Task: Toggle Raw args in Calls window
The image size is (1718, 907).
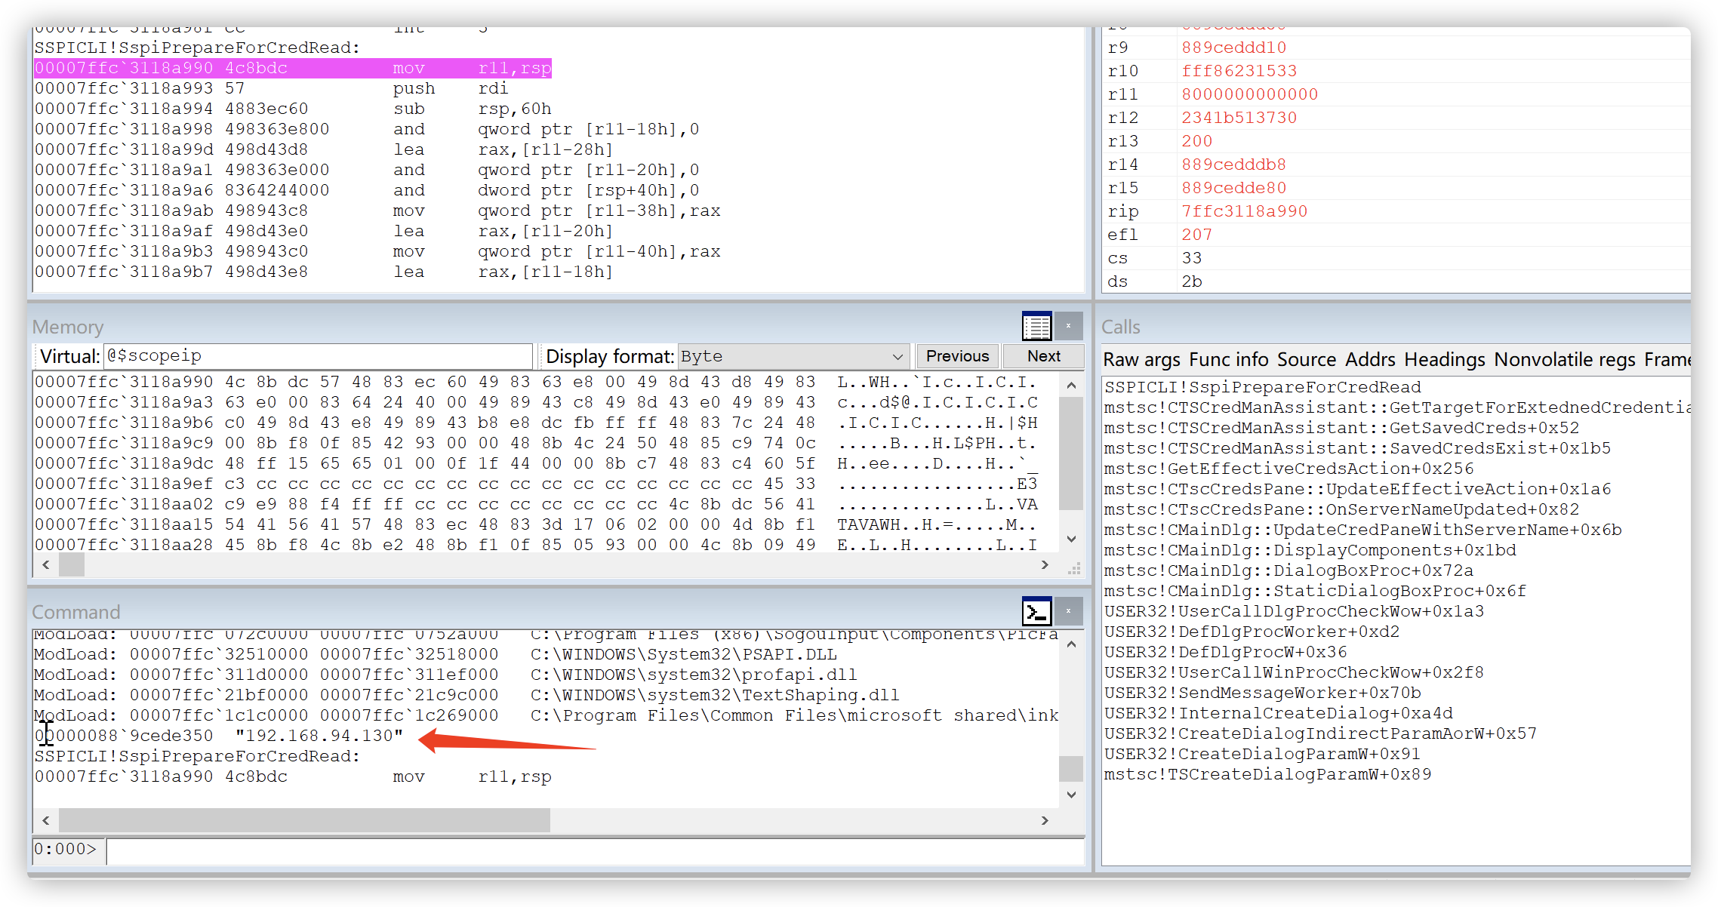Action: [x=1141, y=360]
